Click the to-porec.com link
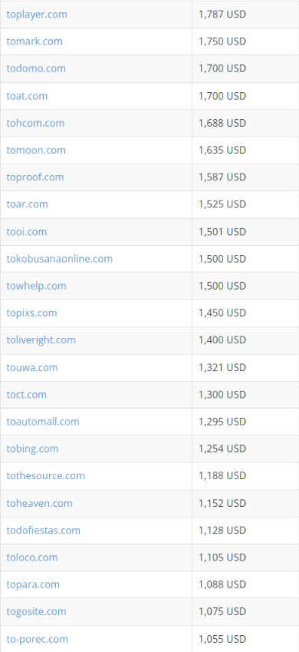The image size is (299, 652). (x=38, y=640)
